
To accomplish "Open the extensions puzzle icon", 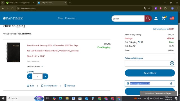I will [x=165, y=8].
